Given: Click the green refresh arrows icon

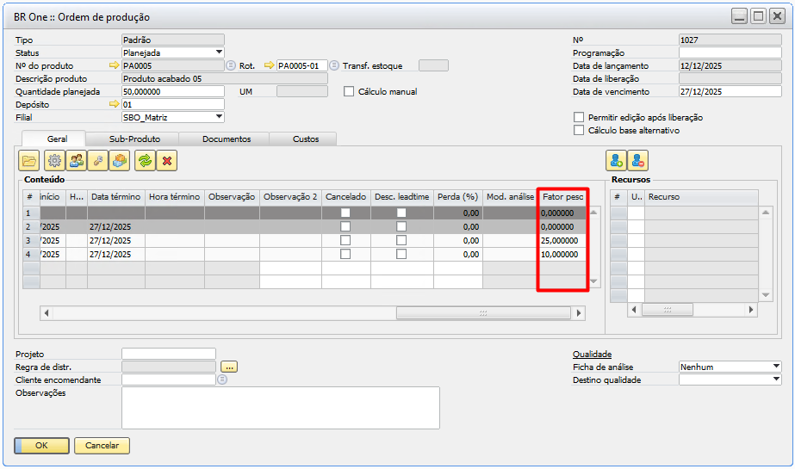Looking at the screenshot, I should click(145, 160).
